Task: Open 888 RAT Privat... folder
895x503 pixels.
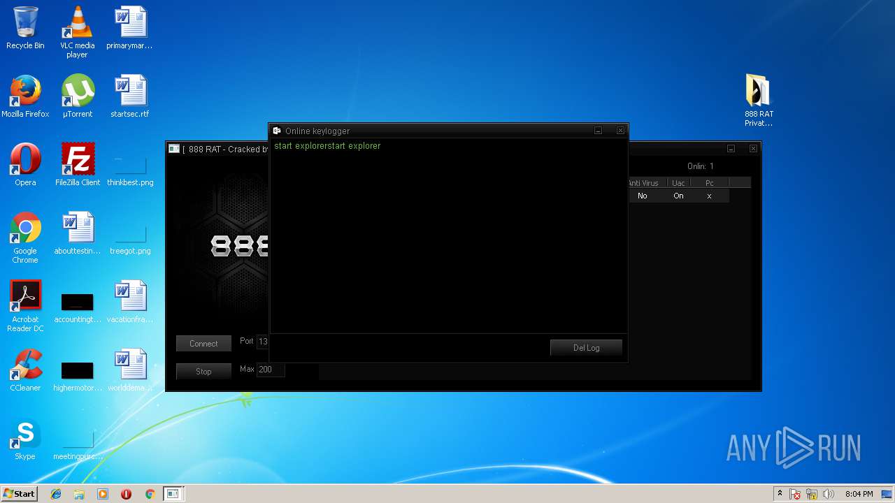Action: [x=759, y=101]
